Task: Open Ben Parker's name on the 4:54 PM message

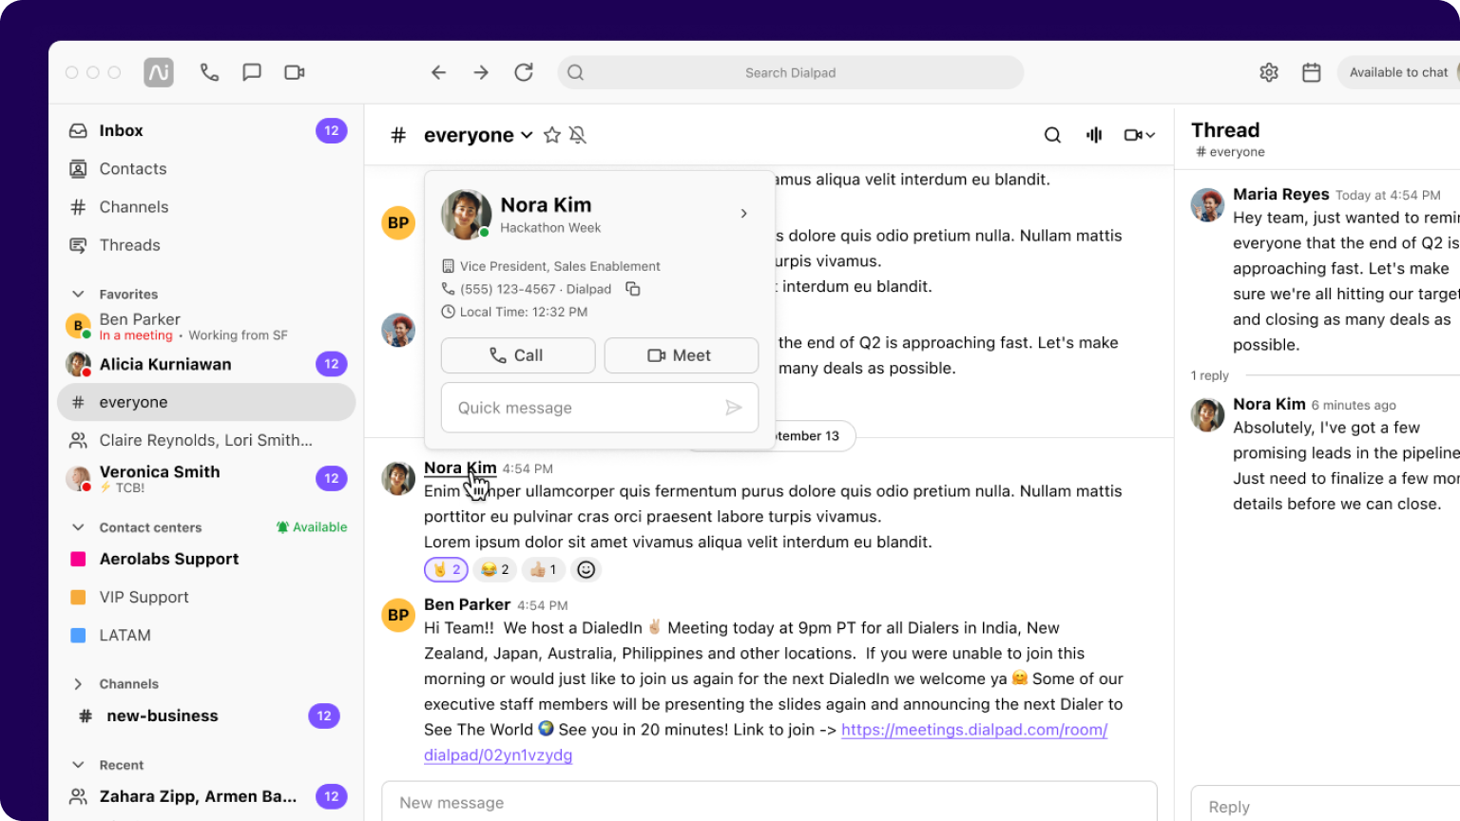Action: (x=467, y=604)
